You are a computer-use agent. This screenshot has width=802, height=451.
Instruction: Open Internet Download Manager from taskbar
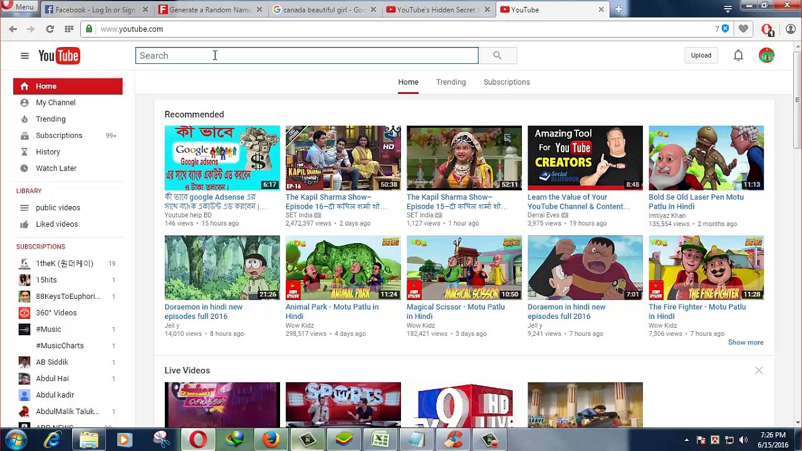tap(235, 440)
